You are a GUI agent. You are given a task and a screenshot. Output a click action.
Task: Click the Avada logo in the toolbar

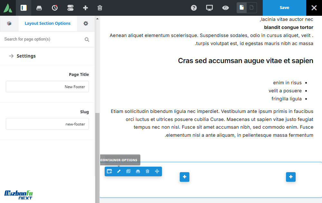(x=8, y=8)
